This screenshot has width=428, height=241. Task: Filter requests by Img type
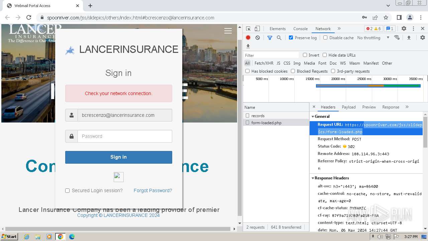coord(297,63)
